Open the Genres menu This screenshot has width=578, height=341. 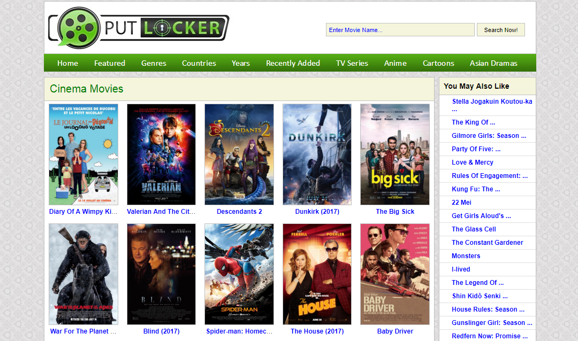click(154, 63)
